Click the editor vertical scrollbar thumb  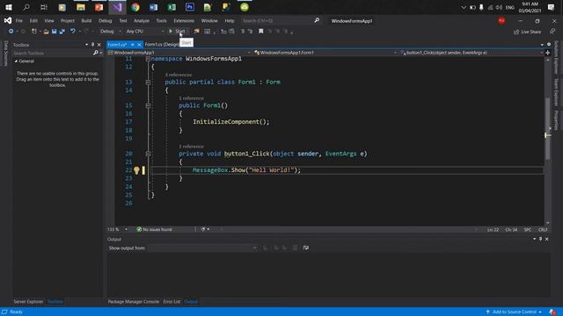(547, 128)
